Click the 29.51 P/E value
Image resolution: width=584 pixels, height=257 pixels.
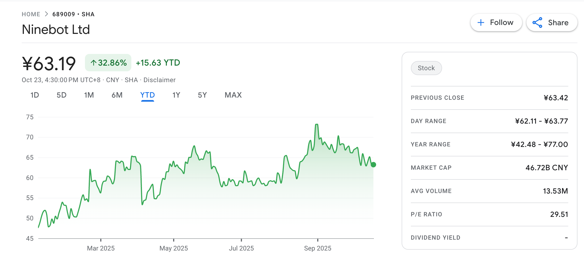[559, 214]
